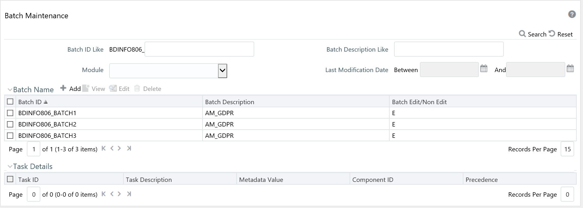Click the Search magnifier icon

click(x=522, y=34)
